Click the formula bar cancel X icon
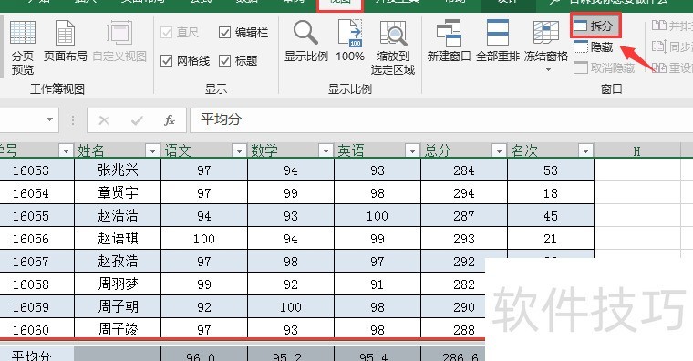 coord(104,120)
